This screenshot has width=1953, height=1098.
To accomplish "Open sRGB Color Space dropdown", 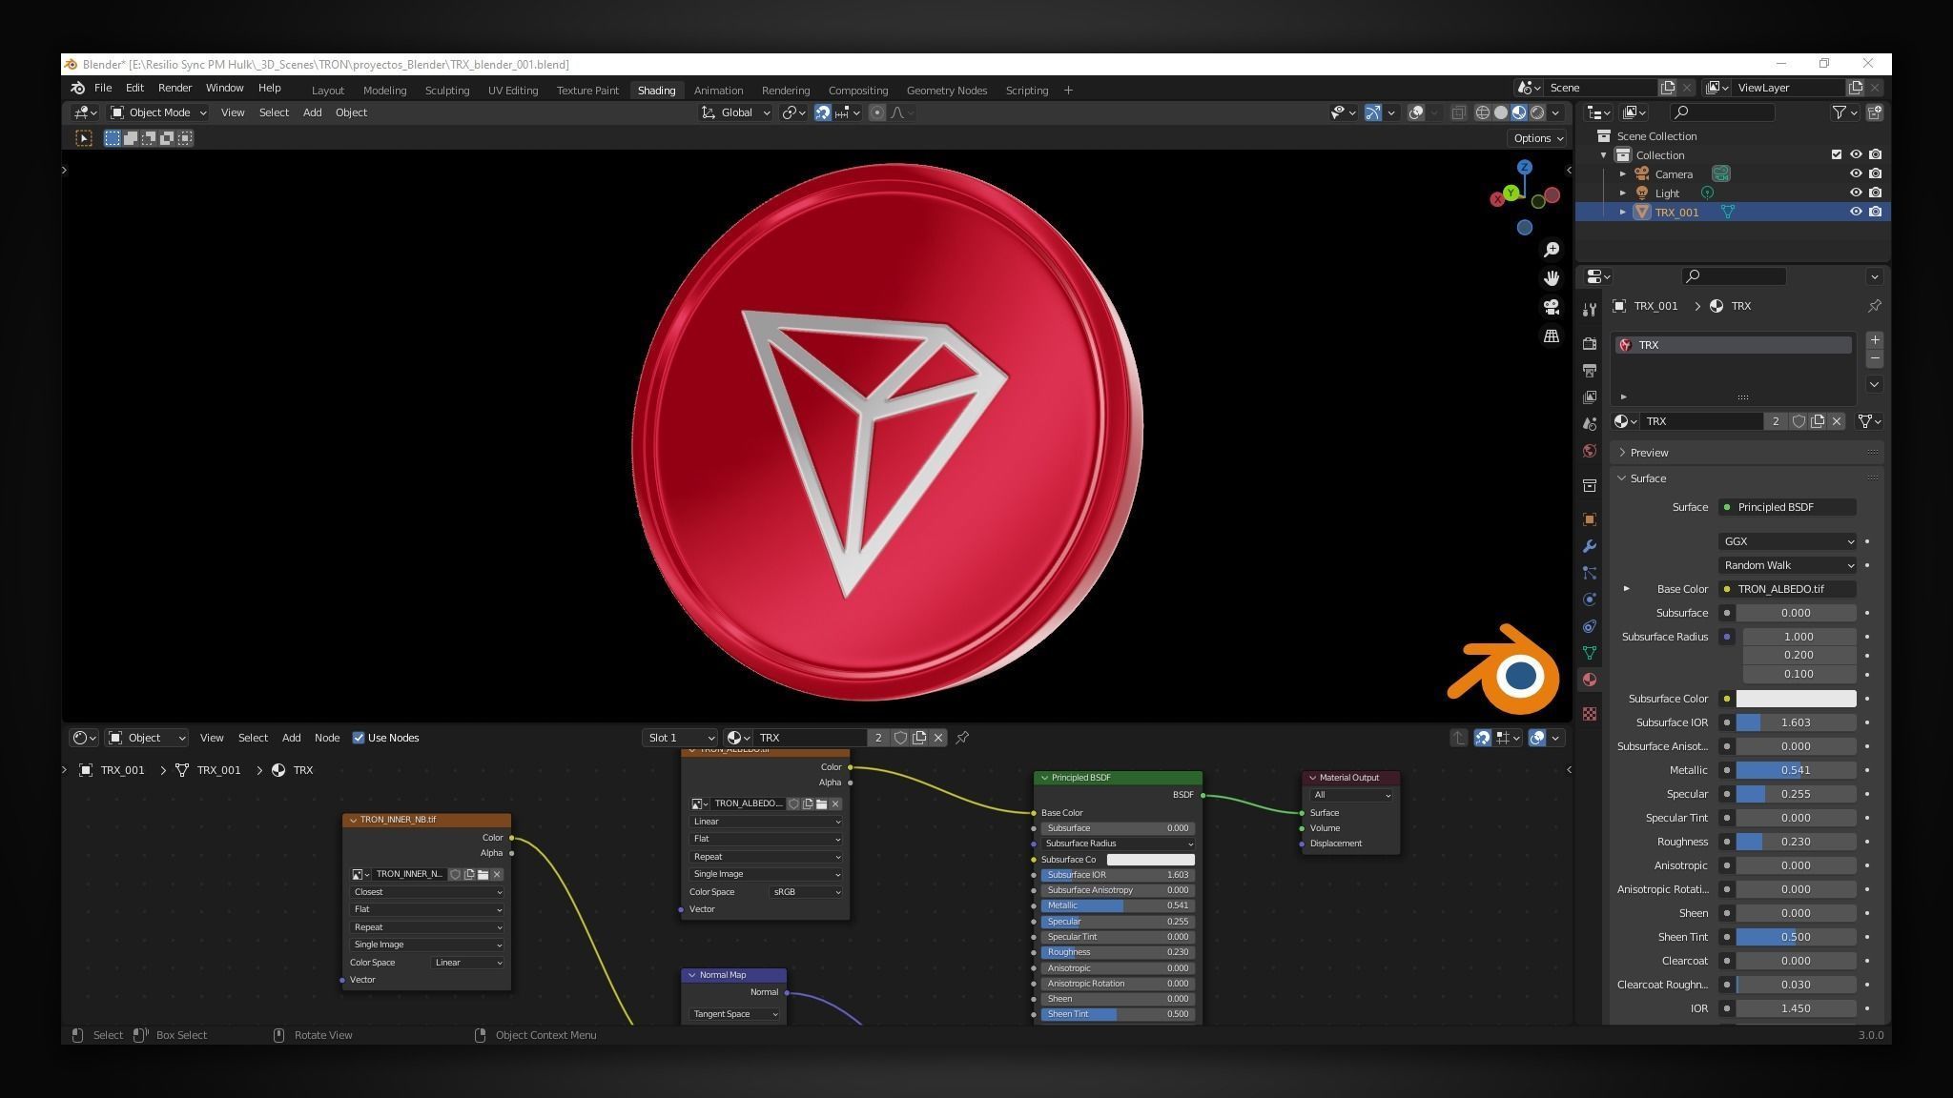I will [806, 892].
